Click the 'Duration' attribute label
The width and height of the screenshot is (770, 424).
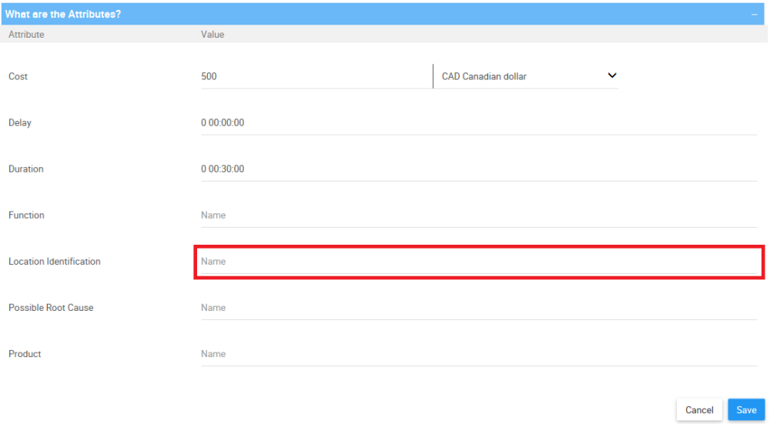coord(26,169)
